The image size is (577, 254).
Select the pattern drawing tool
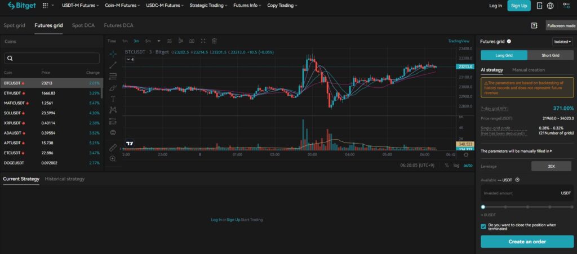coord(113,110)
